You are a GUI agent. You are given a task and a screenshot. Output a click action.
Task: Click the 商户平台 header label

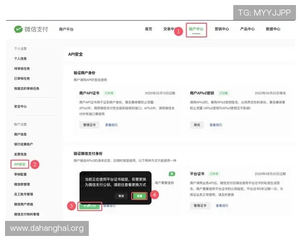tap(66, 30)
